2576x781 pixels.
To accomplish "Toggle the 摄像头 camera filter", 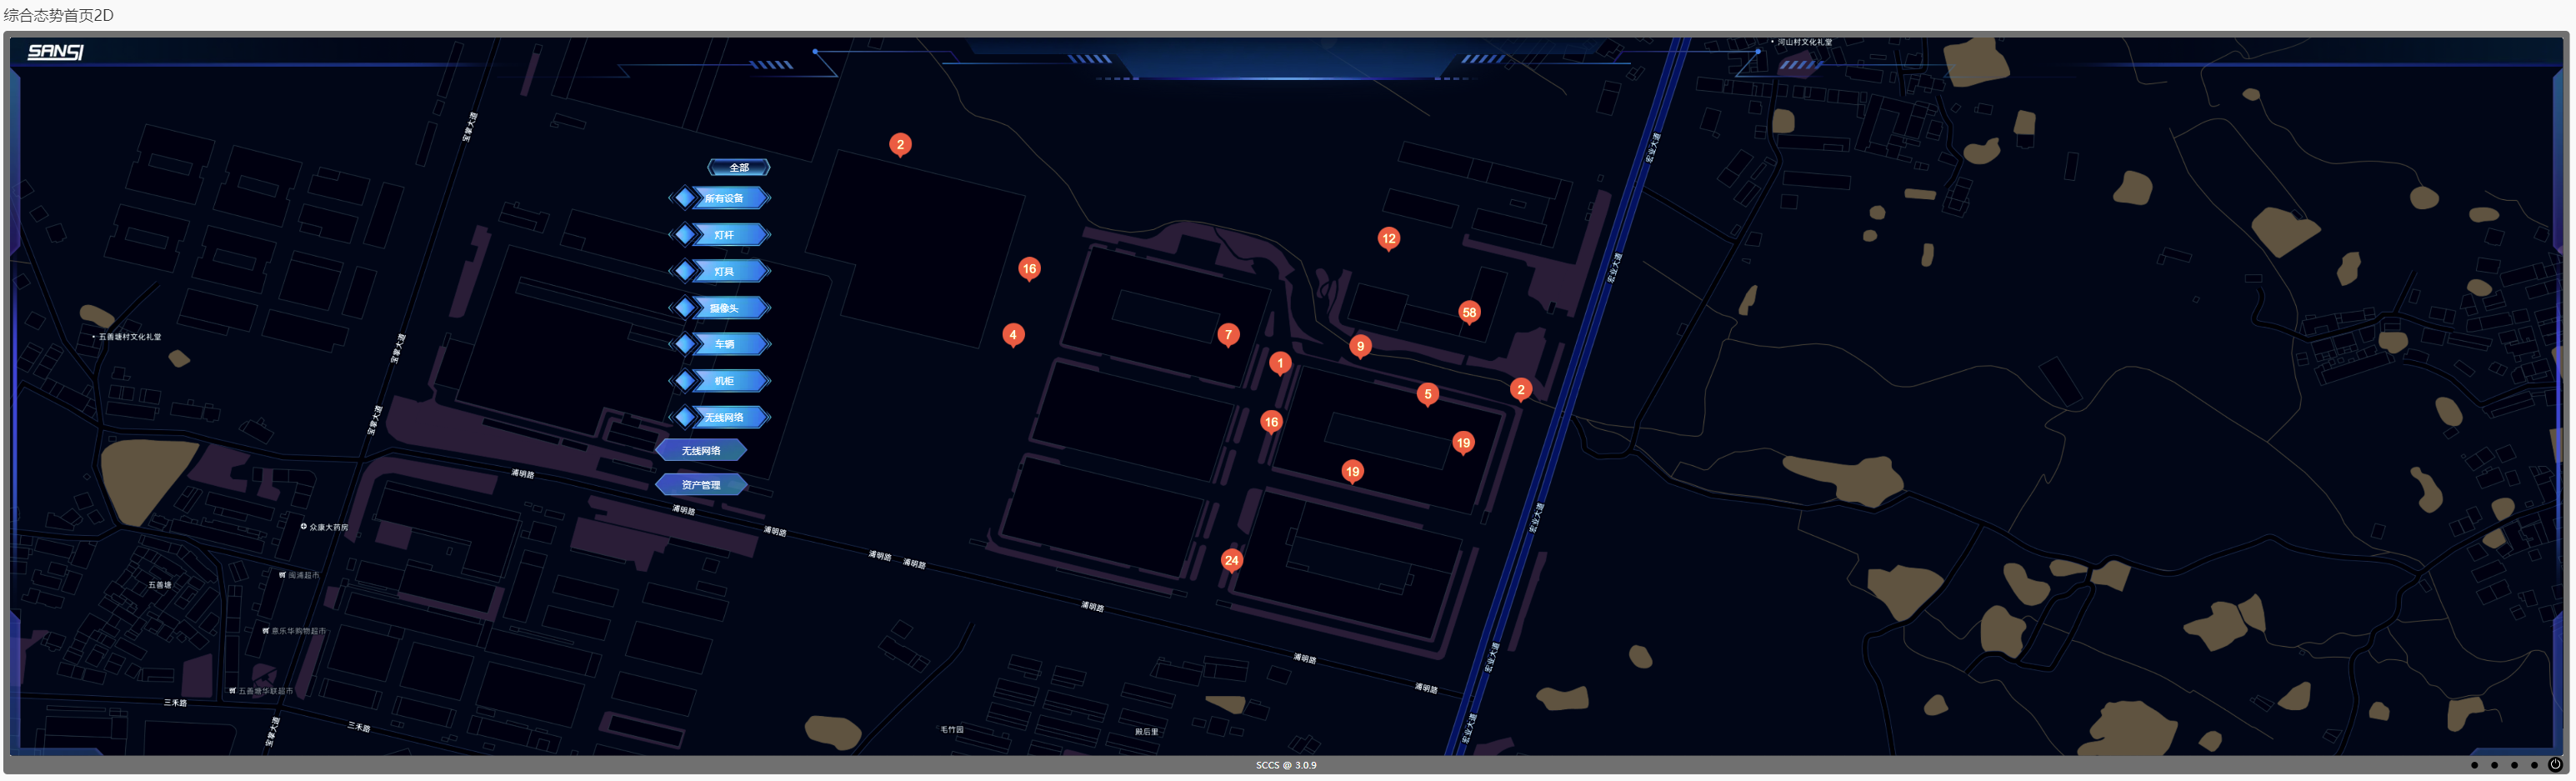I will (x=721, y=308).
